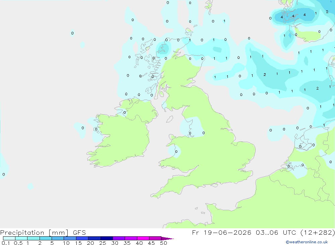Click the "0.5" legend label
Viewport: 335px width, 245px height.
(18, 243)
